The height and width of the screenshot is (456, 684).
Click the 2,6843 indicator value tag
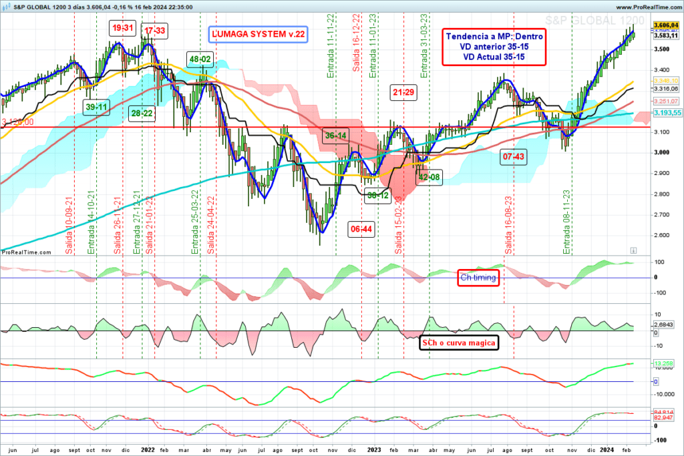pos(663,324)
